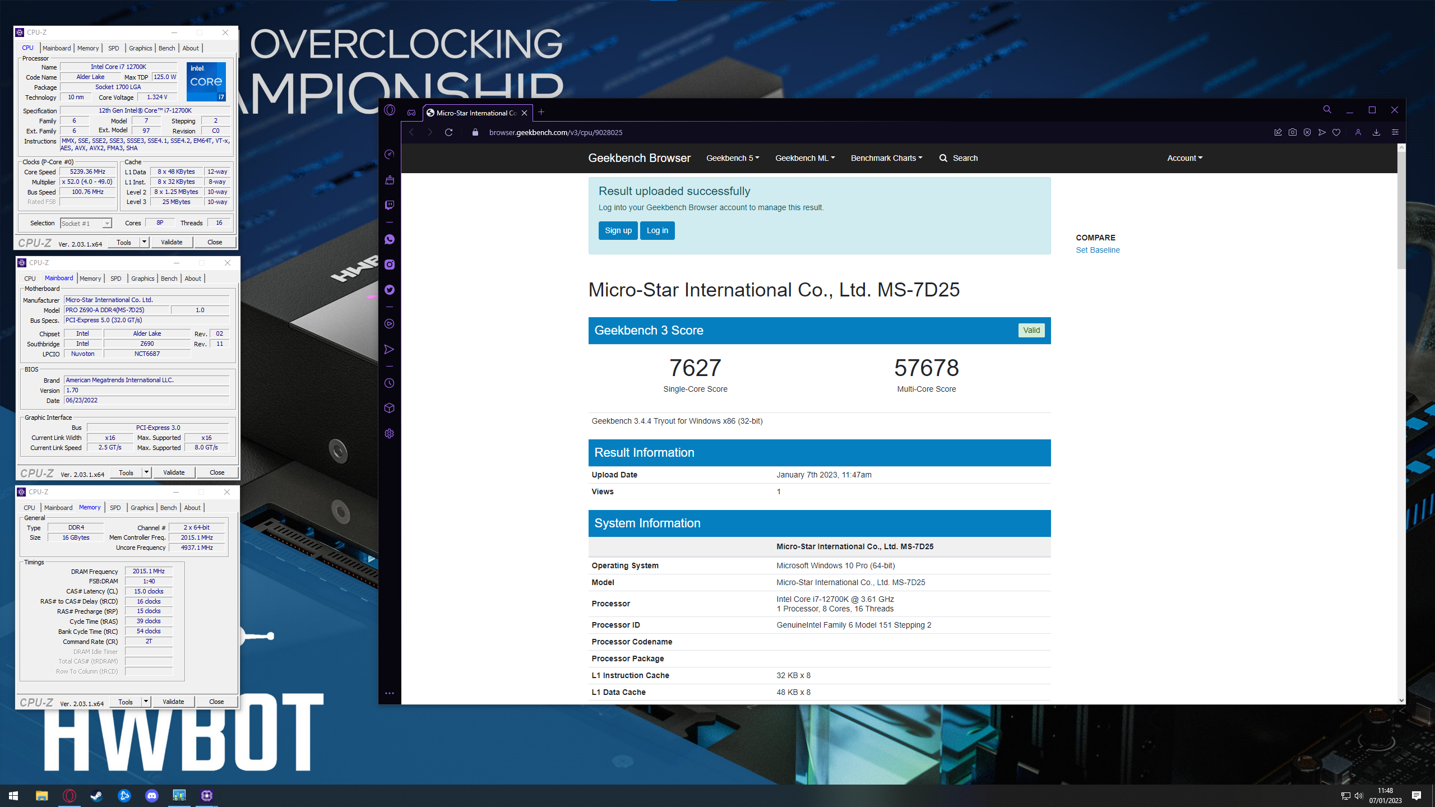
Task: Open Twitch panel in browser sidebar
Action: [x=390, y=205]
